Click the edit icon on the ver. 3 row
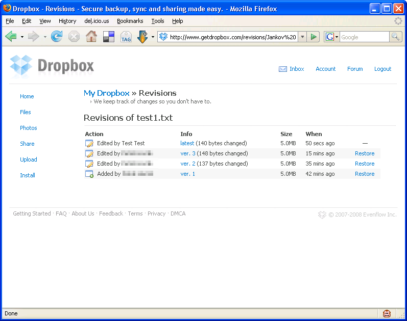Image resolution: width=407 pixels, height=321 pixels. coord(89,153)
